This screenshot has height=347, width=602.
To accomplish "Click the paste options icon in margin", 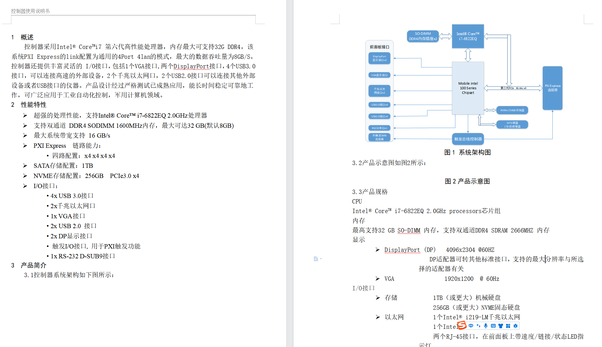I will pos(316,259).
